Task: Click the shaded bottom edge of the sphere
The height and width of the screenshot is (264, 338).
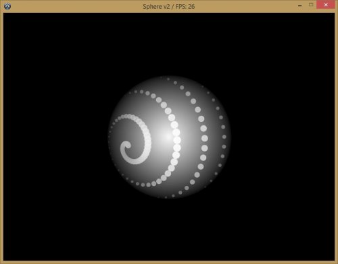Action: 169,197
